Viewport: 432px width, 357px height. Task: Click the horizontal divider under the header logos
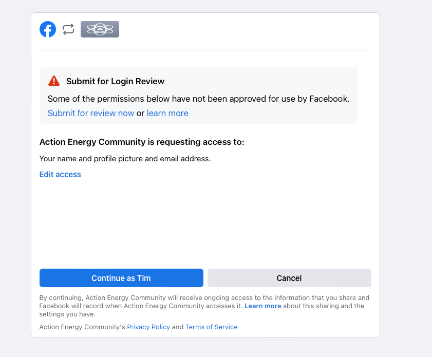coord(205,50)
